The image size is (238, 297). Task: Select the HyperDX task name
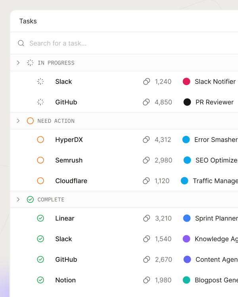click(x=69, y=140)
